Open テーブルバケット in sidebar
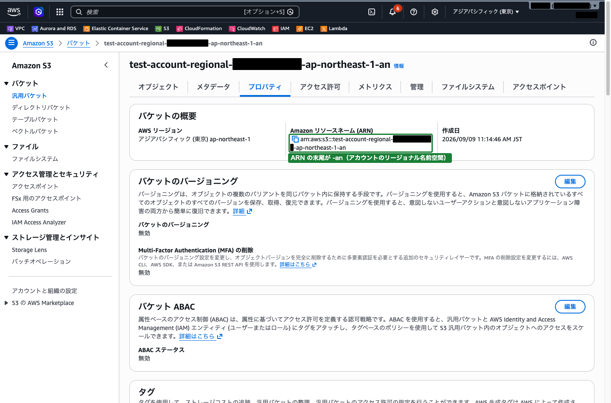This screenshot has width=611, height=403. (x=35, y=120)
